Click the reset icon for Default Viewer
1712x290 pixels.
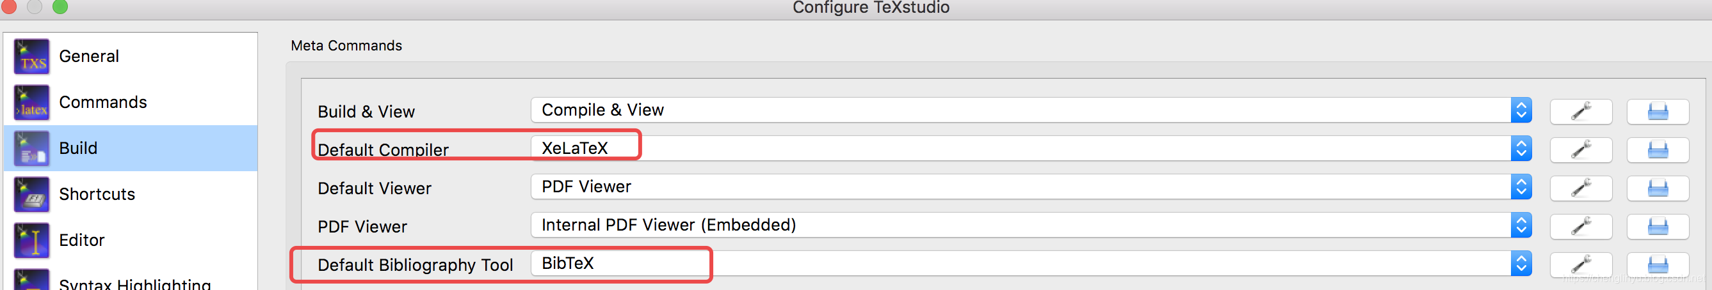coord(1658,188)
